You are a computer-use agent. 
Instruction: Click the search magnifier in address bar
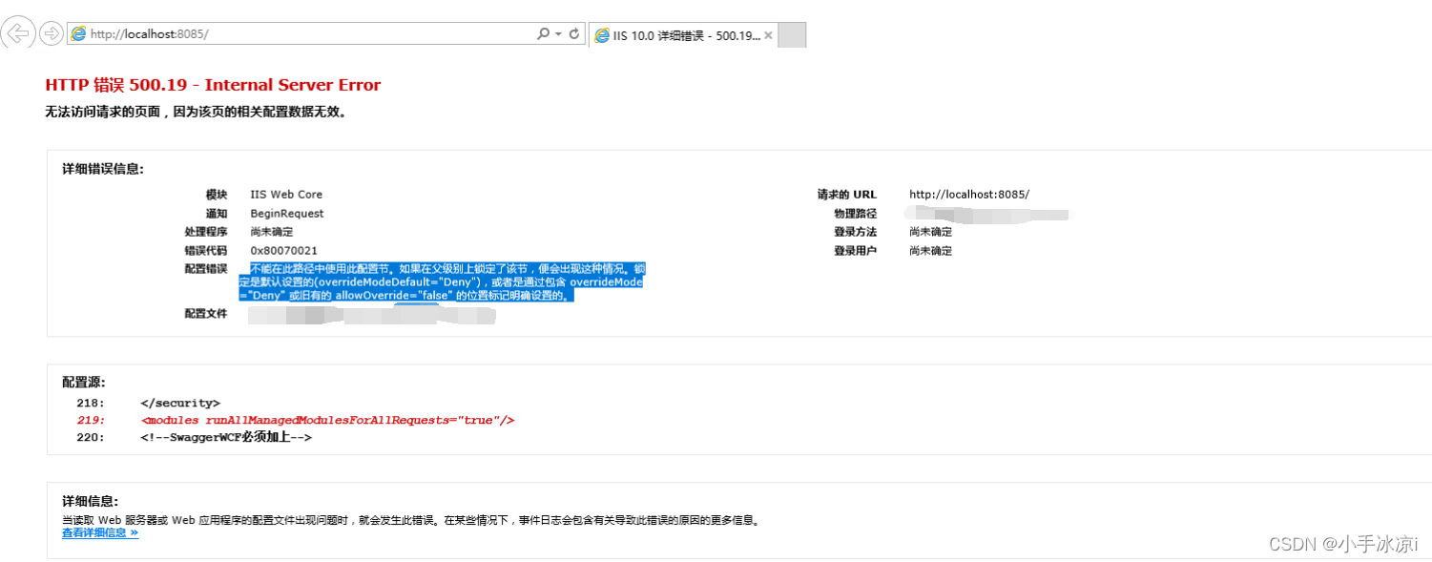pyautogui.click(x=543, y=33)
